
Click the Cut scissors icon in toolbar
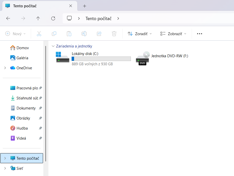pos(39,34)
